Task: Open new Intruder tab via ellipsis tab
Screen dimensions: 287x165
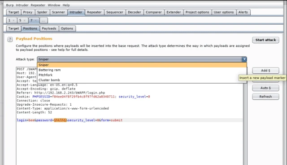Action: click(43, 20)
